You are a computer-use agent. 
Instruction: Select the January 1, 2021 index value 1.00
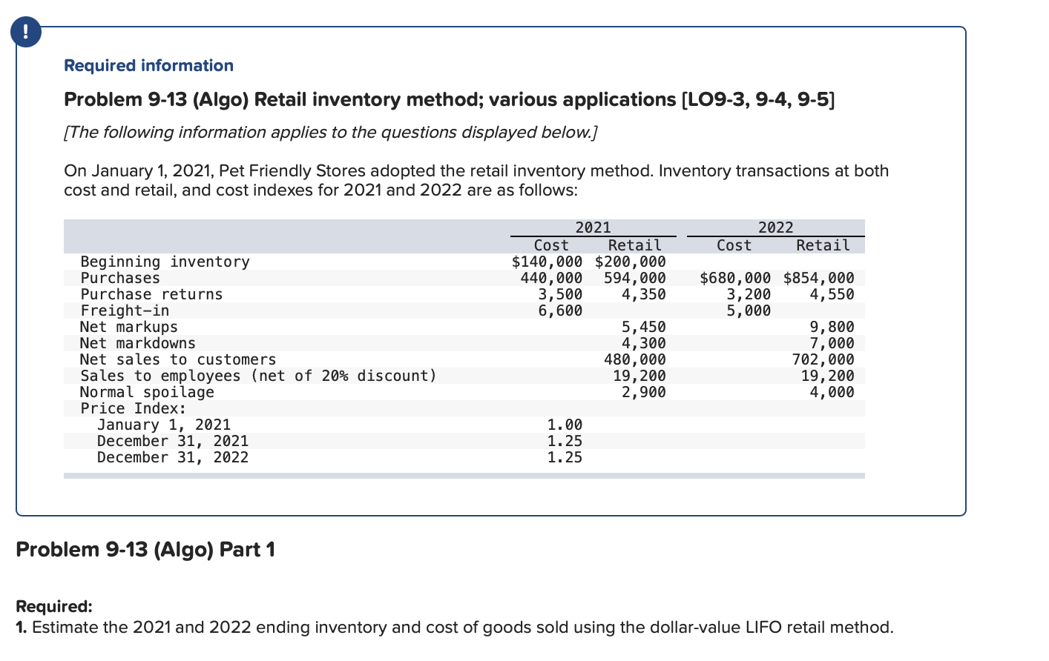point(566,425)
